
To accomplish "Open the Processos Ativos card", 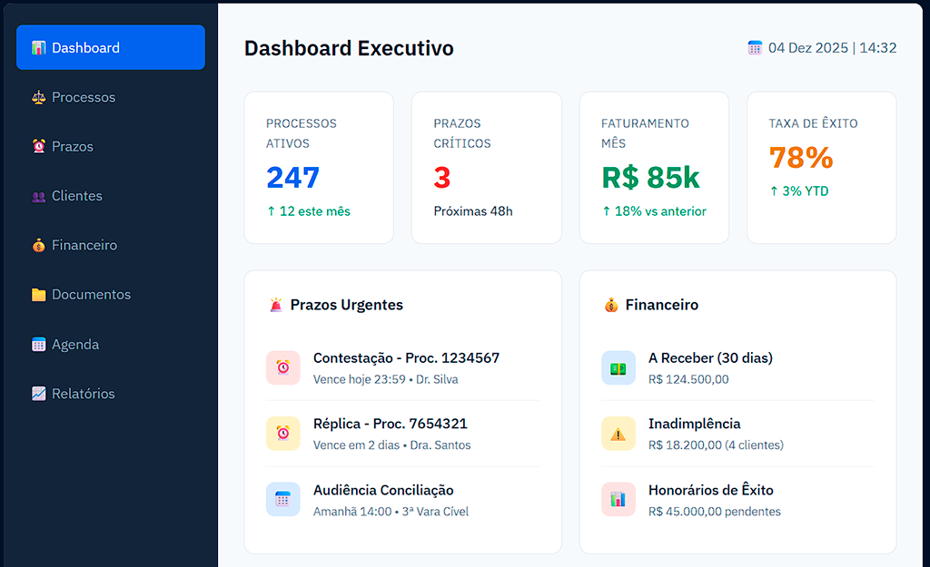I will pos(319,167).
